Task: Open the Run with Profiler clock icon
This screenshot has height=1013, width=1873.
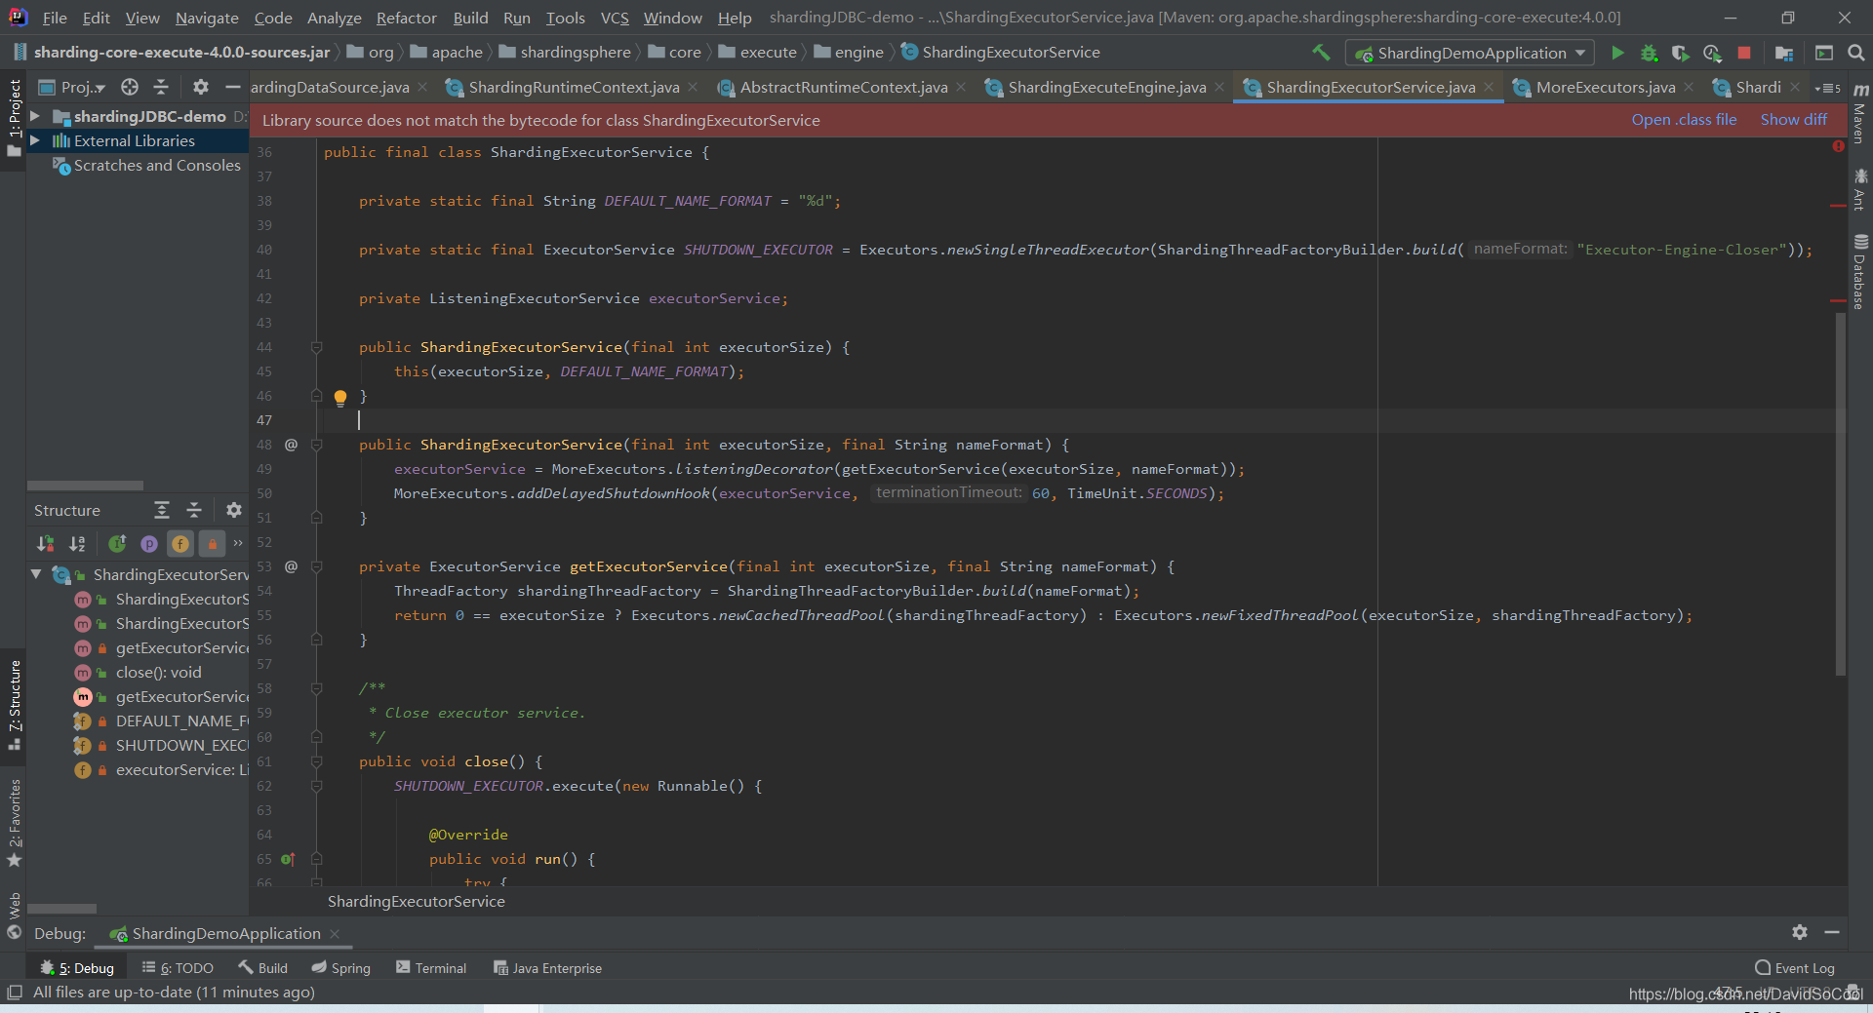Action: coord(1712,53)
